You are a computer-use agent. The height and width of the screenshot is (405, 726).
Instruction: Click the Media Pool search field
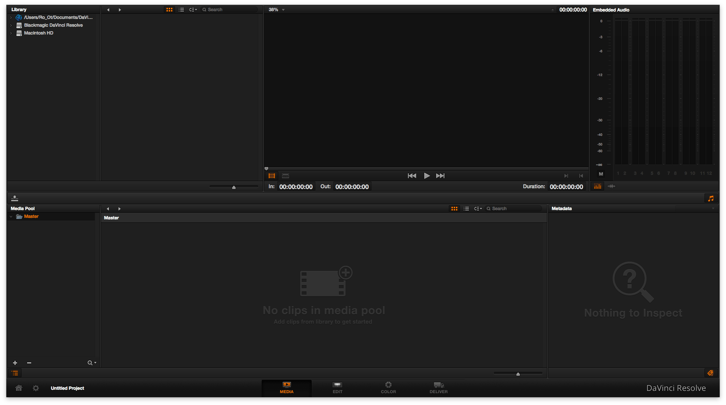point(514,209)
